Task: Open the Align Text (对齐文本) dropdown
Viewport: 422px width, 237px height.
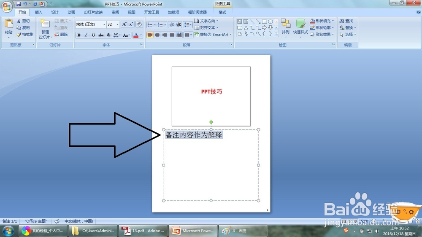Action: pyautogui.click(x=206, y=28)
